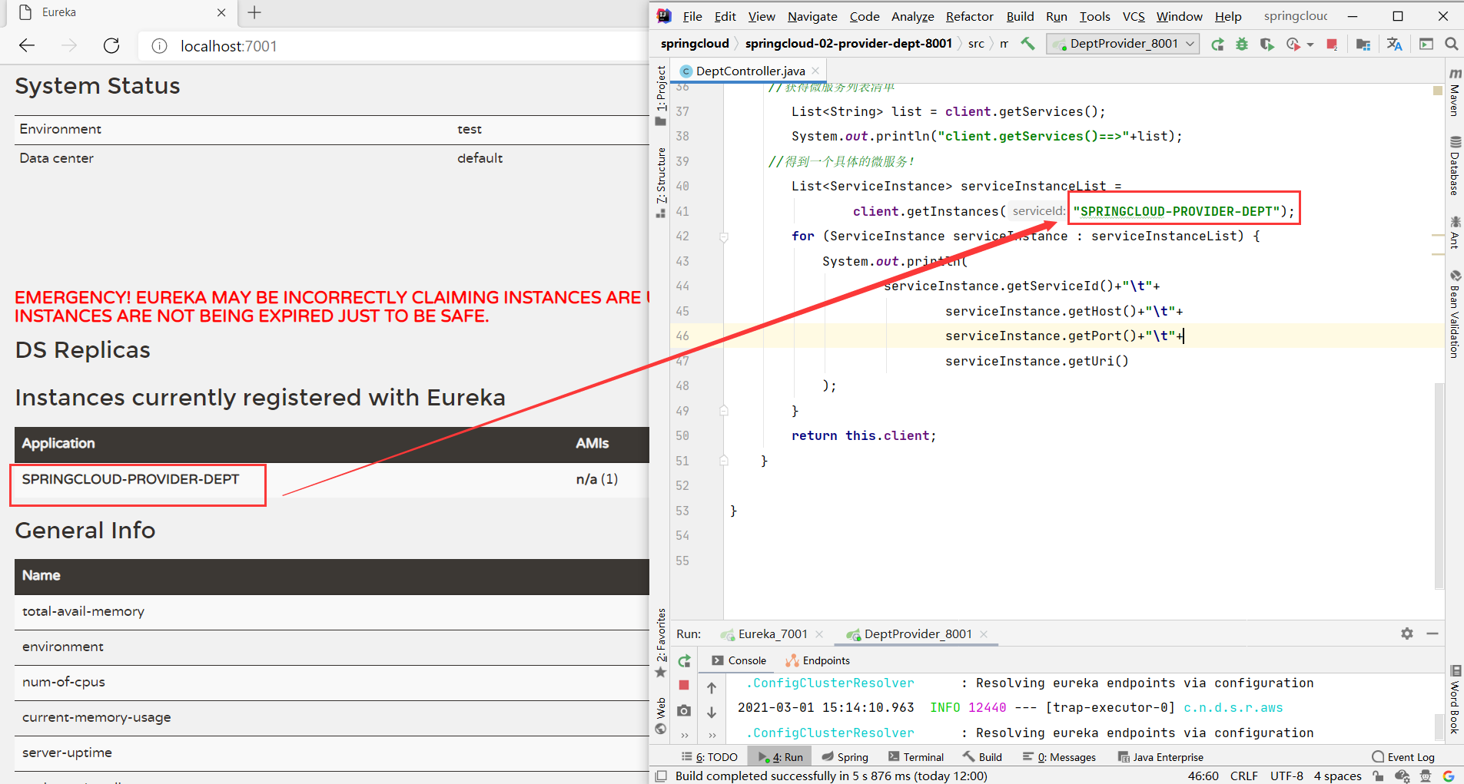The width and height of the screenshot is (1464, 784).
Task: Open the Word Book side panel
Action: click(1455, 699)
